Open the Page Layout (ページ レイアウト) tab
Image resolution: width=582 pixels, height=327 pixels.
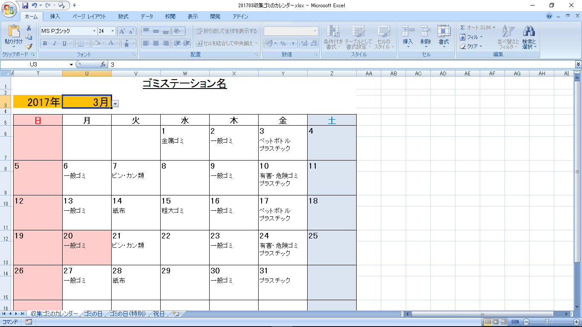[89, 17]
